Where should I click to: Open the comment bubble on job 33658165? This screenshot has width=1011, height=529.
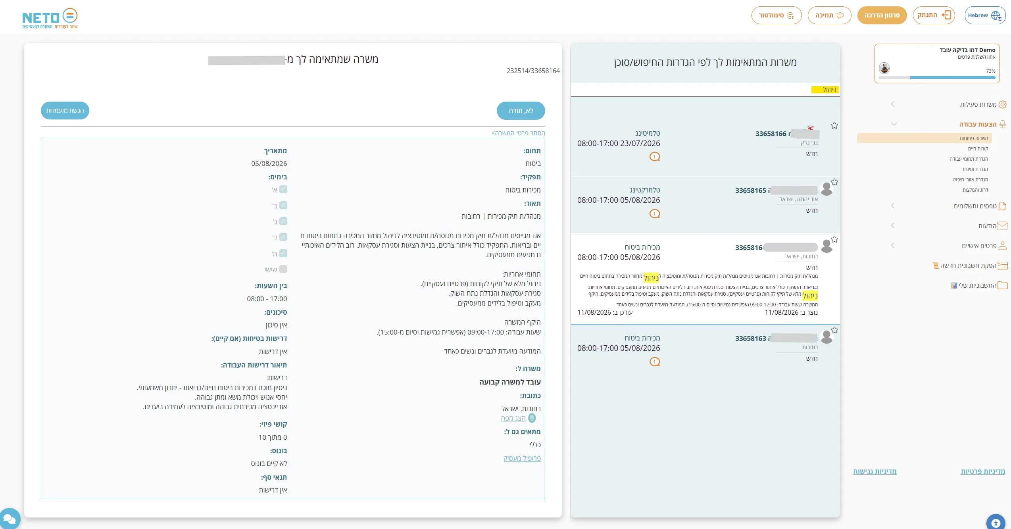pos(655,214)
